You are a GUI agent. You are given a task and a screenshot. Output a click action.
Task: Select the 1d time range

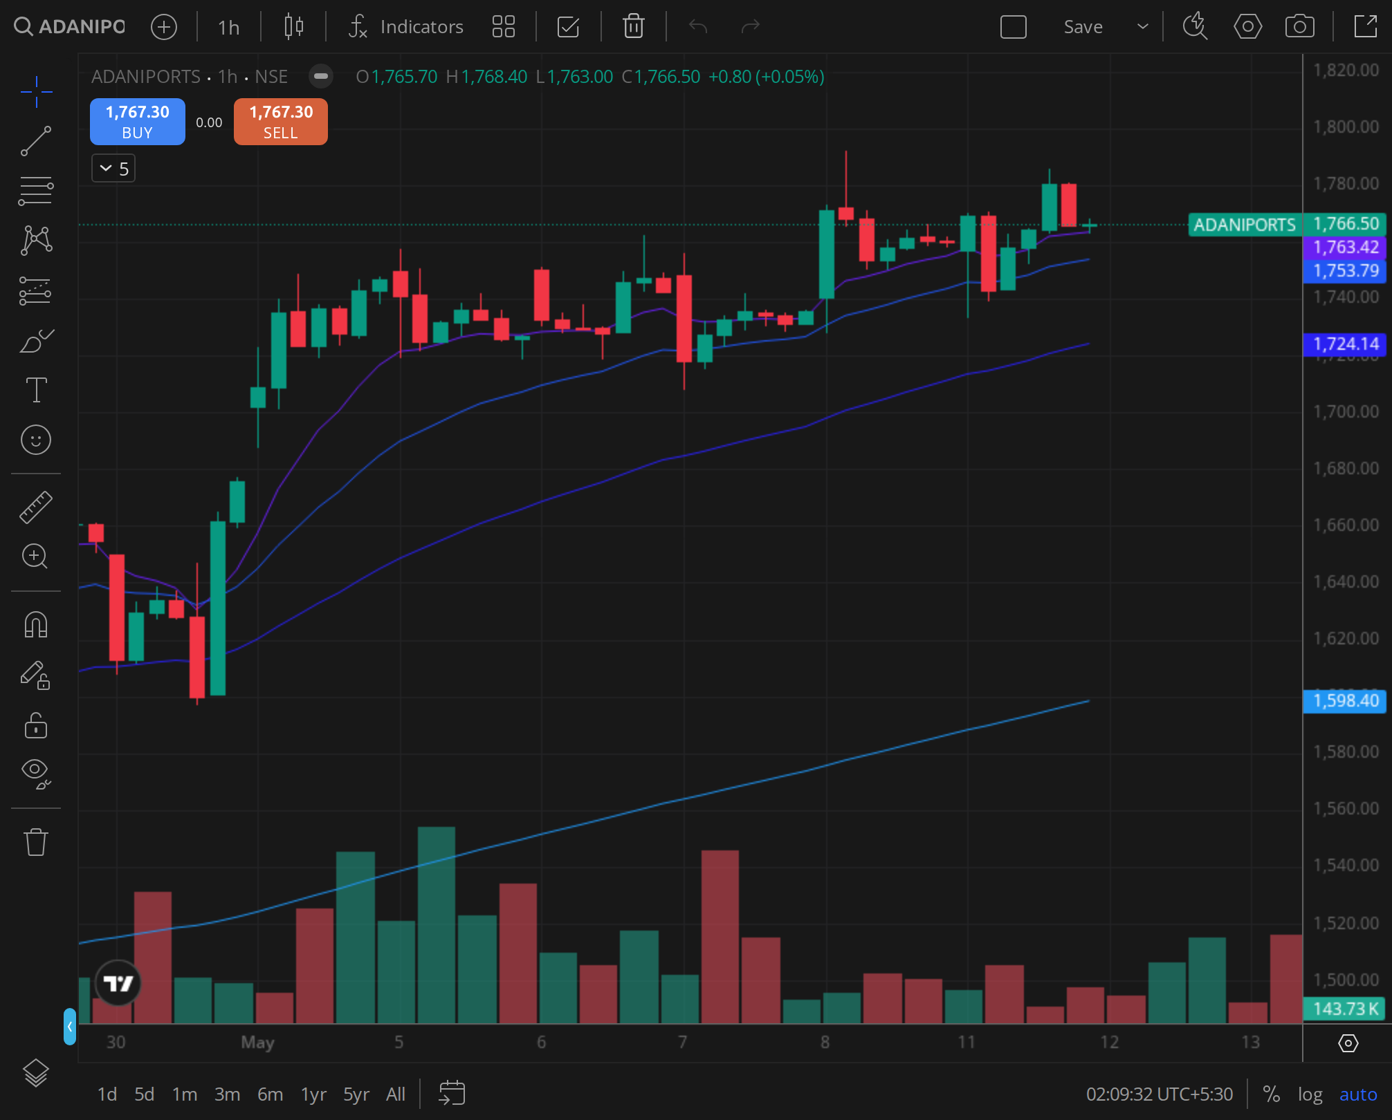tap(107, 1094)
